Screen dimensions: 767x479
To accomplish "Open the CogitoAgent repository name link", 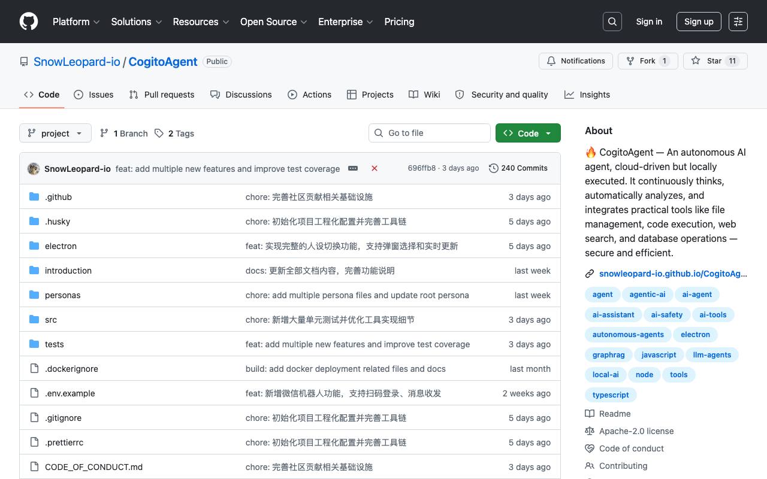I will pyautogui.click(x=163, y=62).
